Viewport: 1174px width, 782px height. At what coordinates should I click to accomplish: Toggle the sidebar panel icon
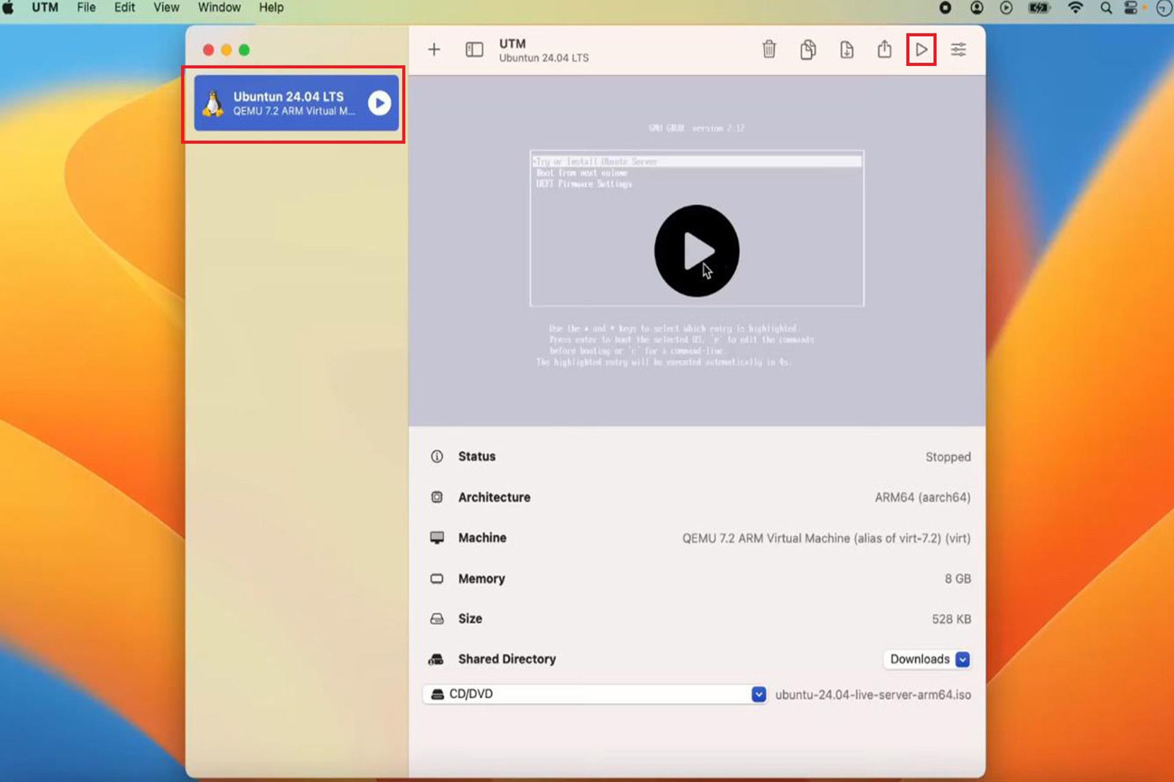pos(474,49)
